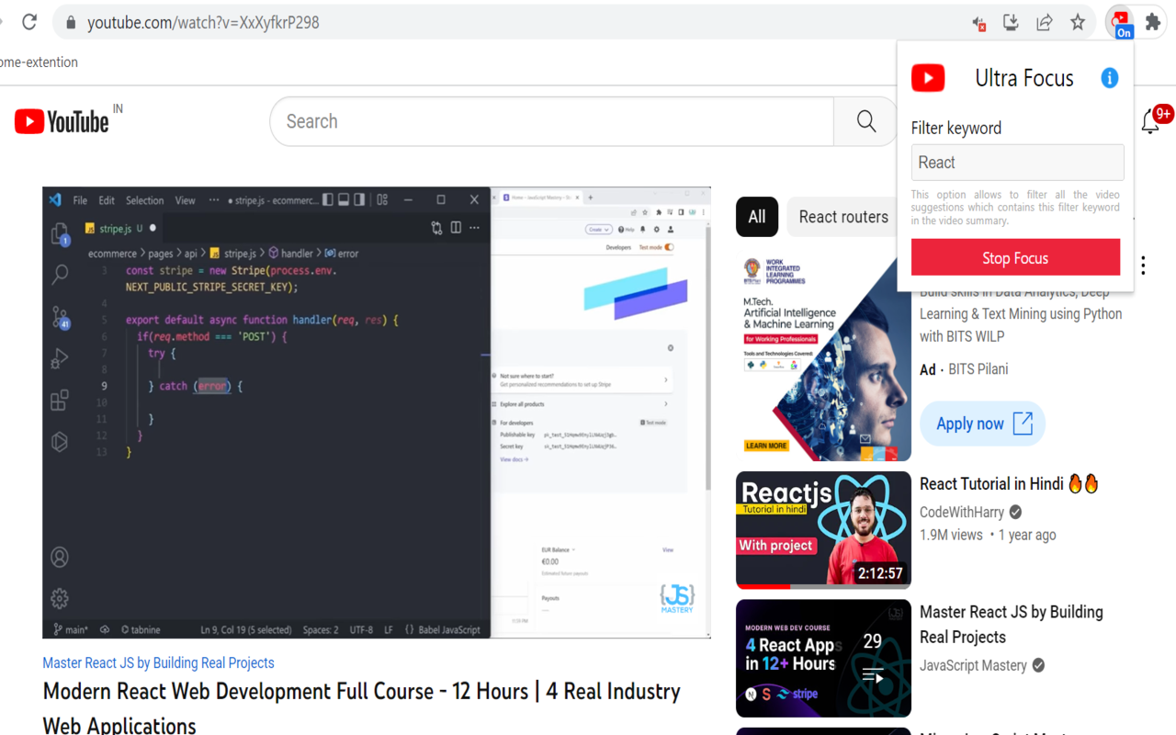Click the Stop Focus button
The height and width of the screenshot is (735, 1176).
coord(1015,257)
